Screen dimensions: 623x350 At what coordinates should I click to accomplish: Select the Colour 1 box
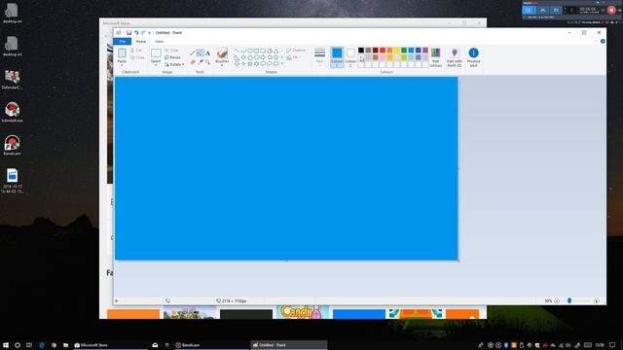coord(337,57)
